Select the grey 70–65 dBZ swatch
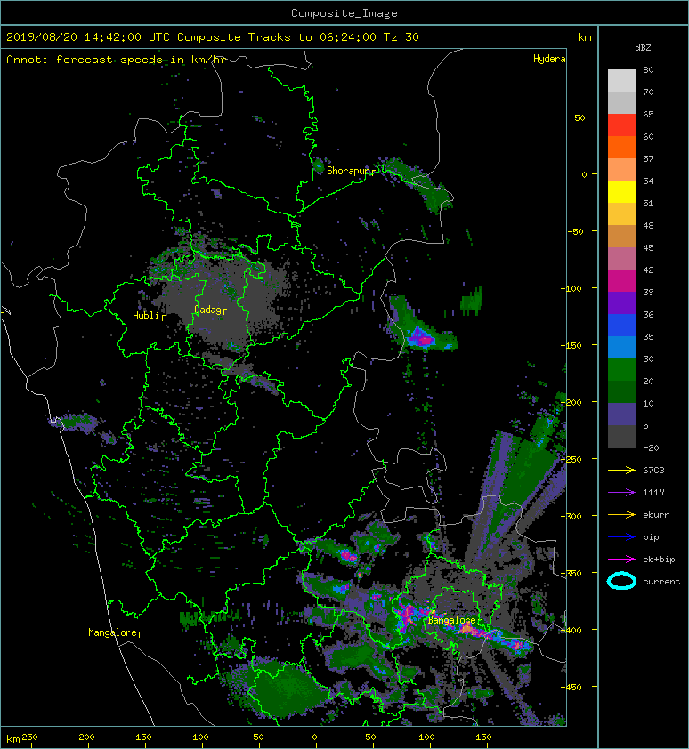Image resolution: width=689 pixels, height=749 pixels. coord(621,103)
